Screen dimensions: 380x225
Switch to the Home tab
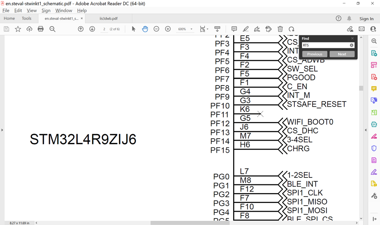pos(9,18)
